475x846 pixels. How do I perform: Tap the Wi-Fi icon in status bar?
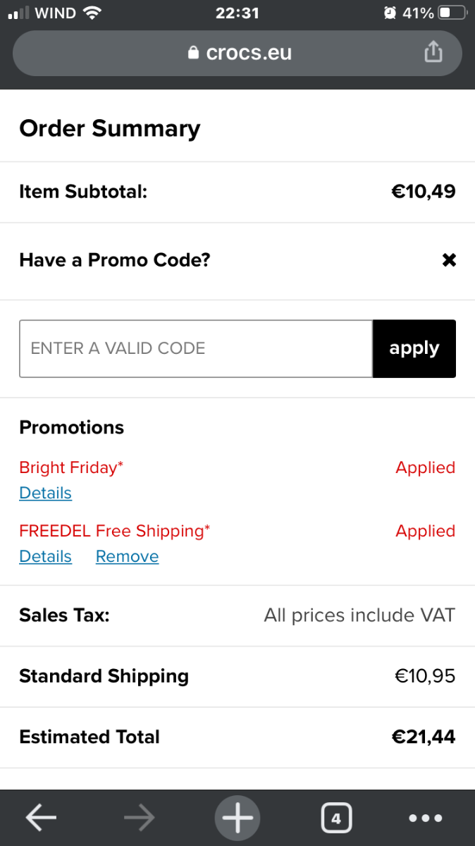click(x=92, y=13)
